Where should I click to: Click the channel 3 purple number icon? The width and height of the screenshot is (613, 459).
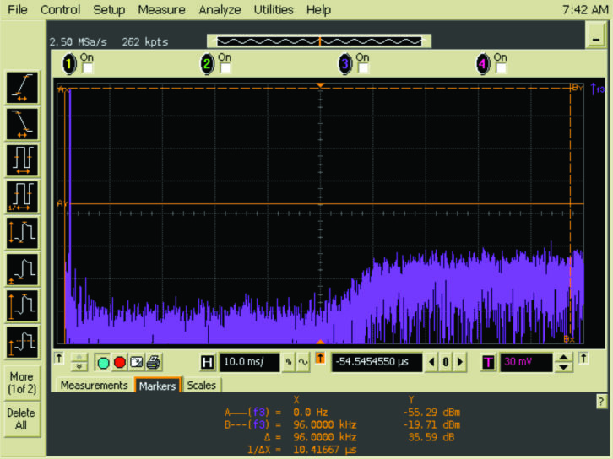click(x=344, y=63)
